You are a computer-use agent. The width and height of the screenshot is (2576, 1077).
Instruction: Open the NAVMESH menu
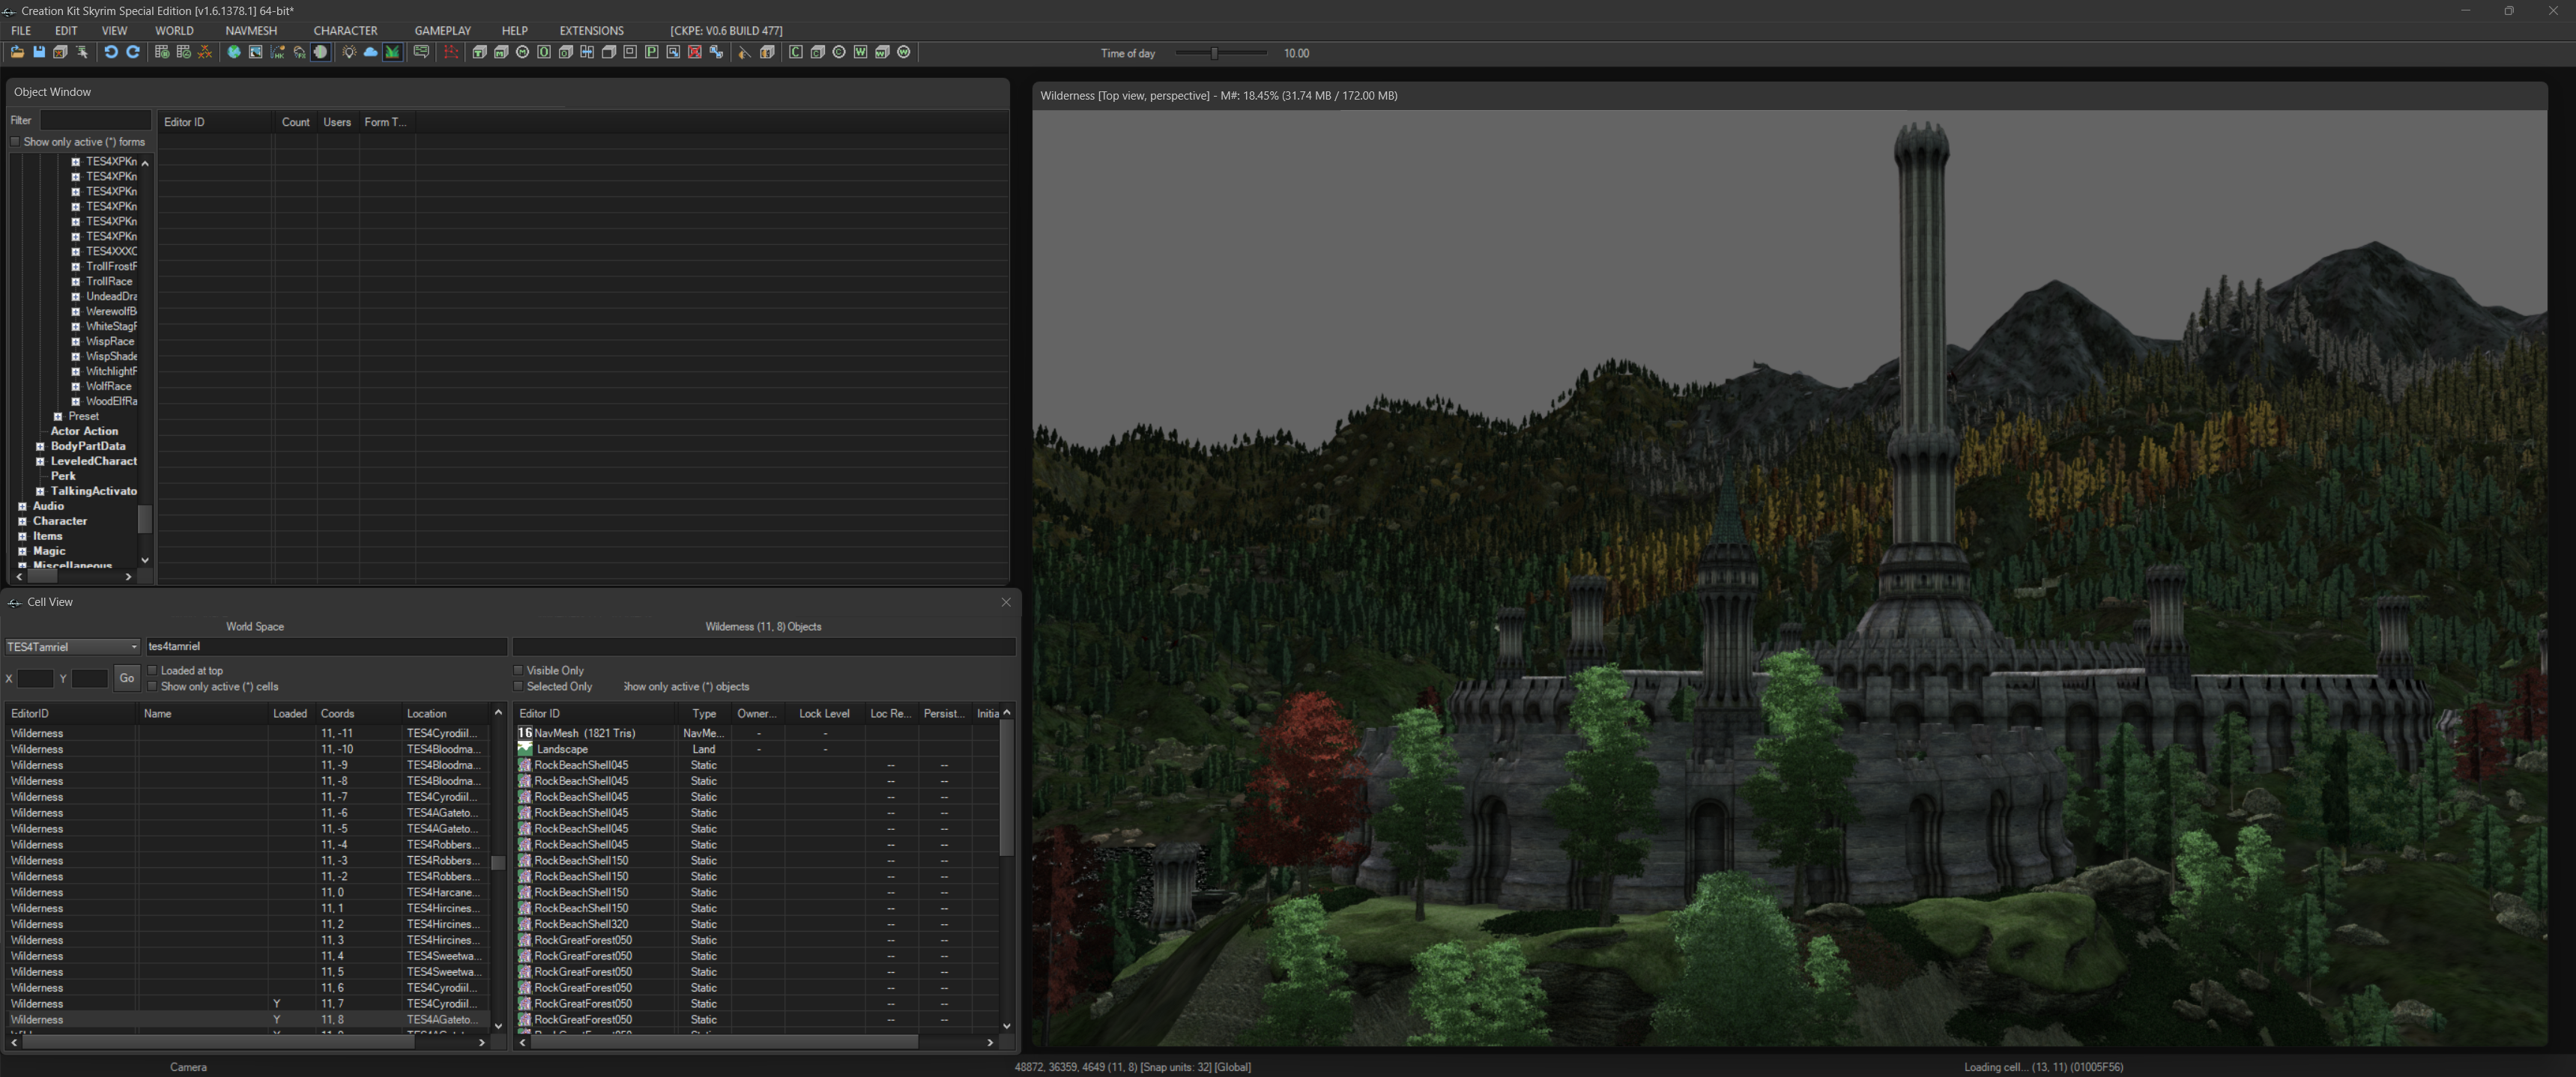pos(251,31)
